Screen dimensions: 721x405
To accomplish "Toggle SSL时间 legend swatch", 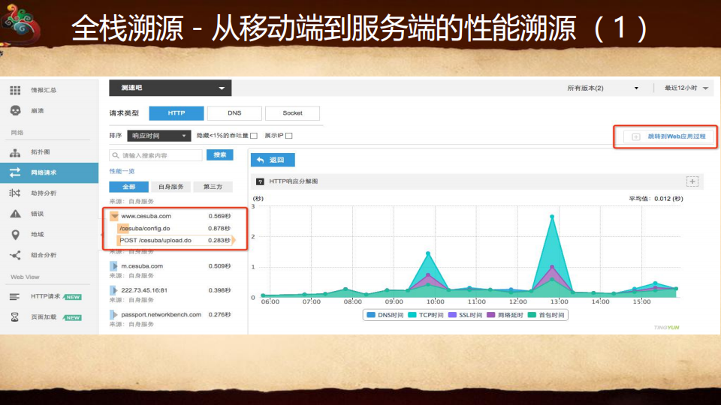I will [x=452, y=315].
